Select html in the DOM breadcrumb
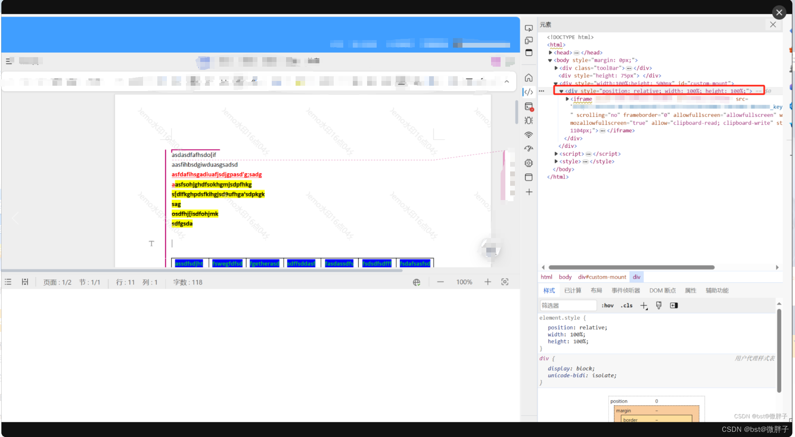The height and width of the screenshot is (437, 795). click(546, 277)
